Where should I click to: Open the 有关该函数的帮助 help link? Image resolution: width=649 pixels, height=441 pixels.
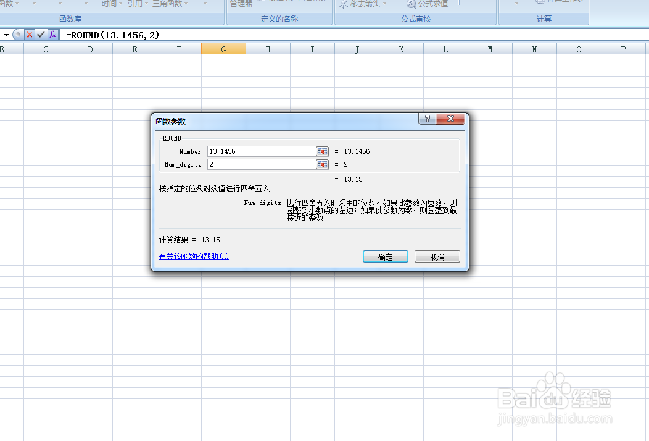(194, 256)
